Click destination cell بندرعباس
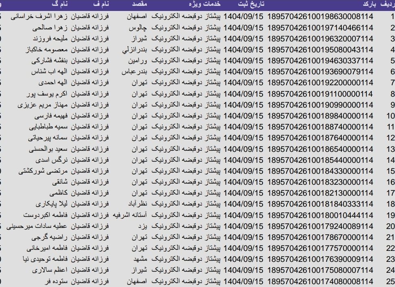 coord(135,72)
